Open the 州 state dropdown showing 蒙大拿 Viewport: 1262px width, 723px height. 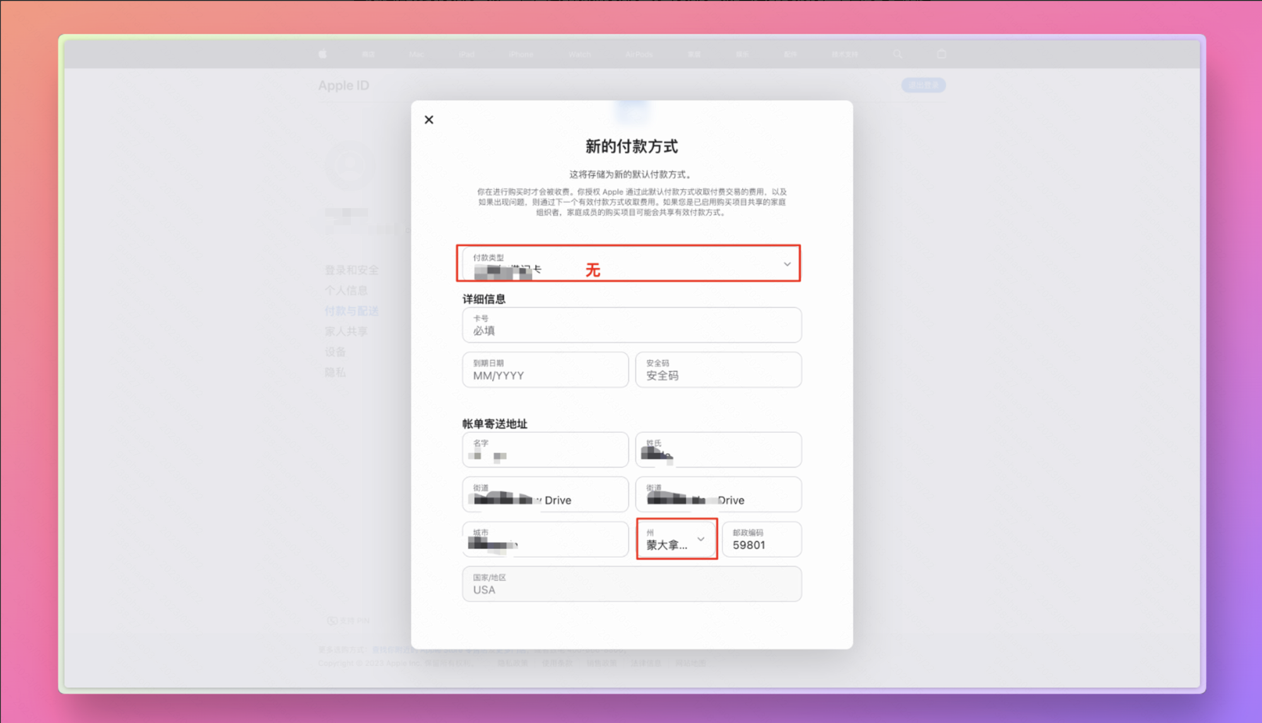pyautogui.click(x=676, y=539)
